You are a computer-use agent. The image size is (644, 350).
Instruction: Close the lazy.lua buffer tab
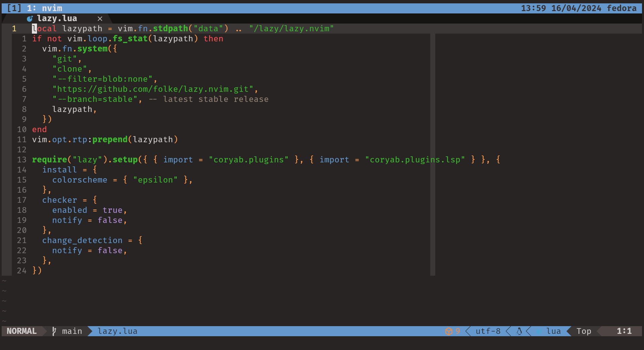click(x=100, y=18)
